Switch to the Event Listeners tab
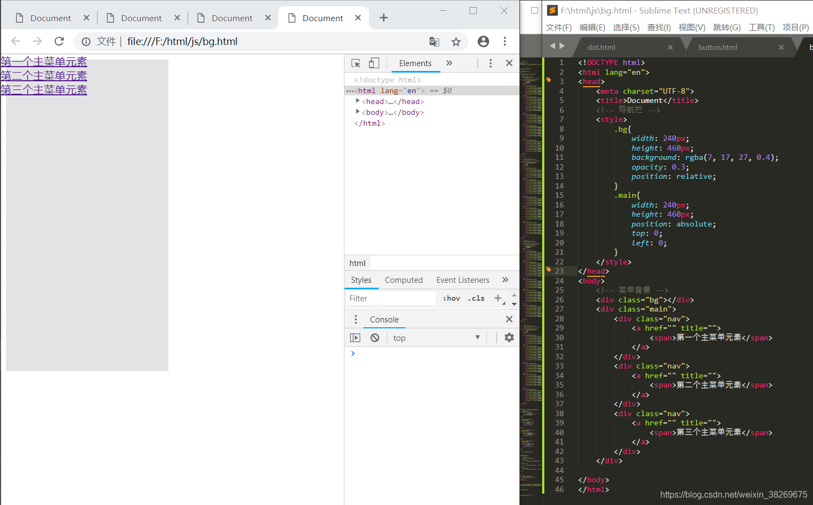This screenshot has width=813, height=505. [x=463, y=280]
